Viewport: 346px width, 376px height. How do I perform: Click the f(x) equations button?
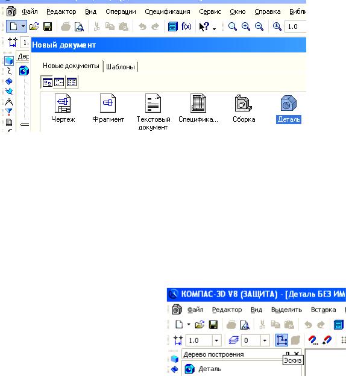[x=186, y=27]
